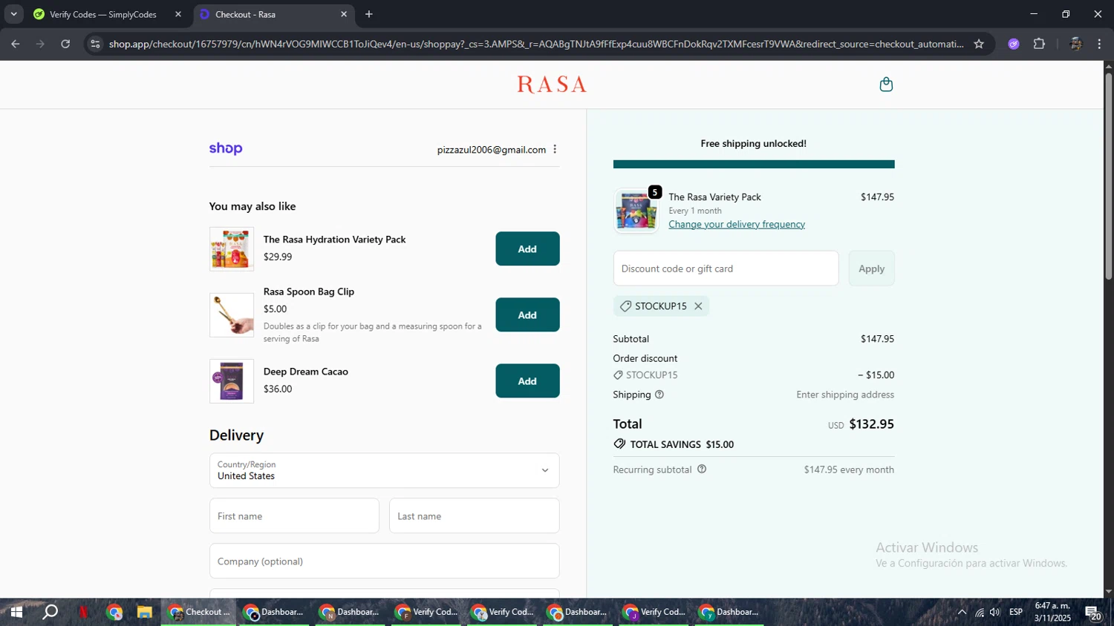Viewport: 1114px width, 626px height.
Task: Switch ESP keyboard language indicator
Action: click(x=1016, y=612)
